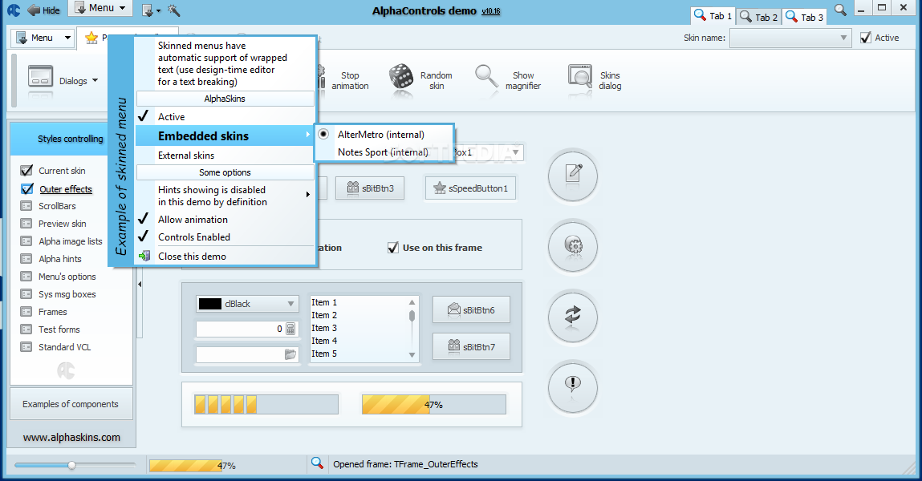Open the combo box dropdown arrow near Box1

516,152
